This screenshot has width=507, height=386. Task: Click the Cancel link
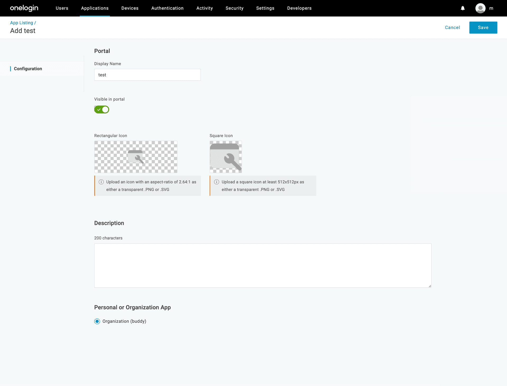(x=452, y=27)
